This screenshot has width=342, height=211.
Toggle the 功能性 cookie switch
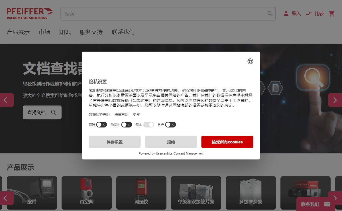[x=127, y=125]
